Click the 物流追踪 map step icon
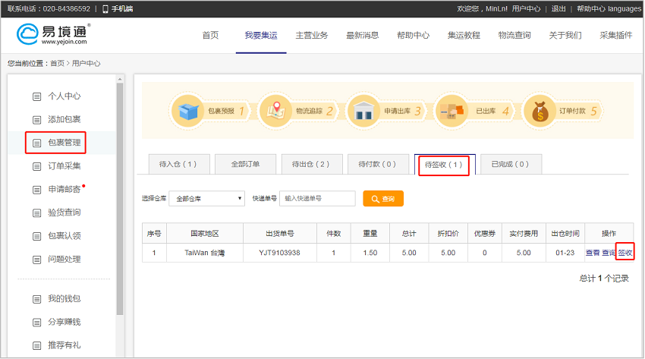Screen dimensions: 645x359 point(275,111)
